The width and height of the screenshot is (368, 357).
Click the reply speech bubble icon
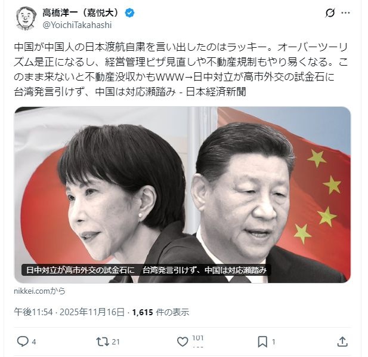coord(23,341)
